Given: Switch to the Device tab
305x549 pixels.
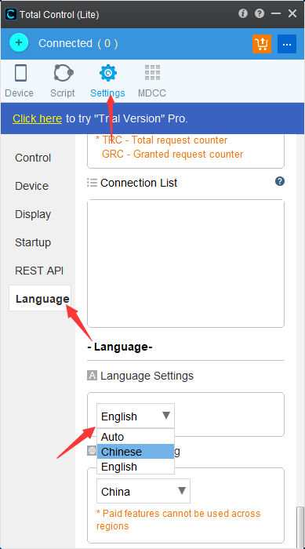Looking at the screenshot, I should (x=20, y=81).
